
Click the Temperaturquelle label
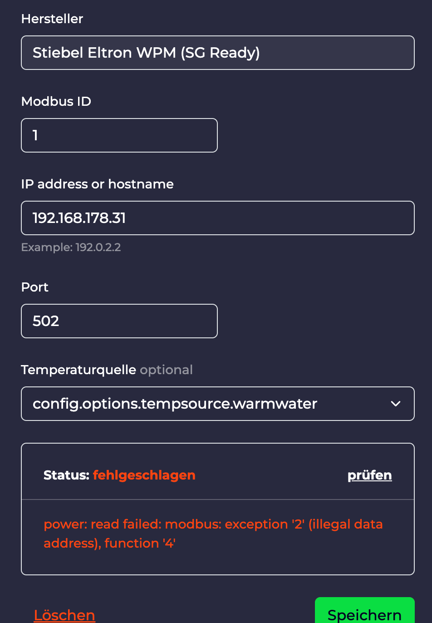[x=79, y=370]
